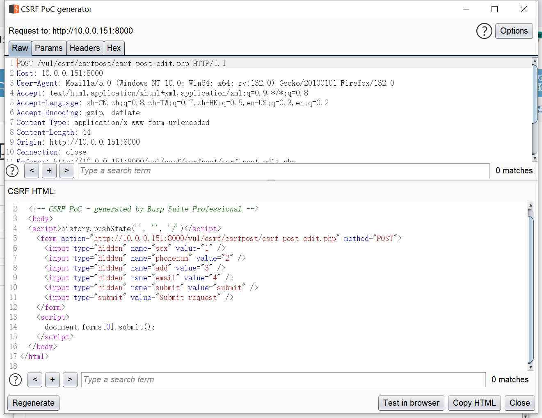The height and width of the screenshot is (418, 542).
Task: Click the Submit request input line
Action: click(x=139, y=298)
